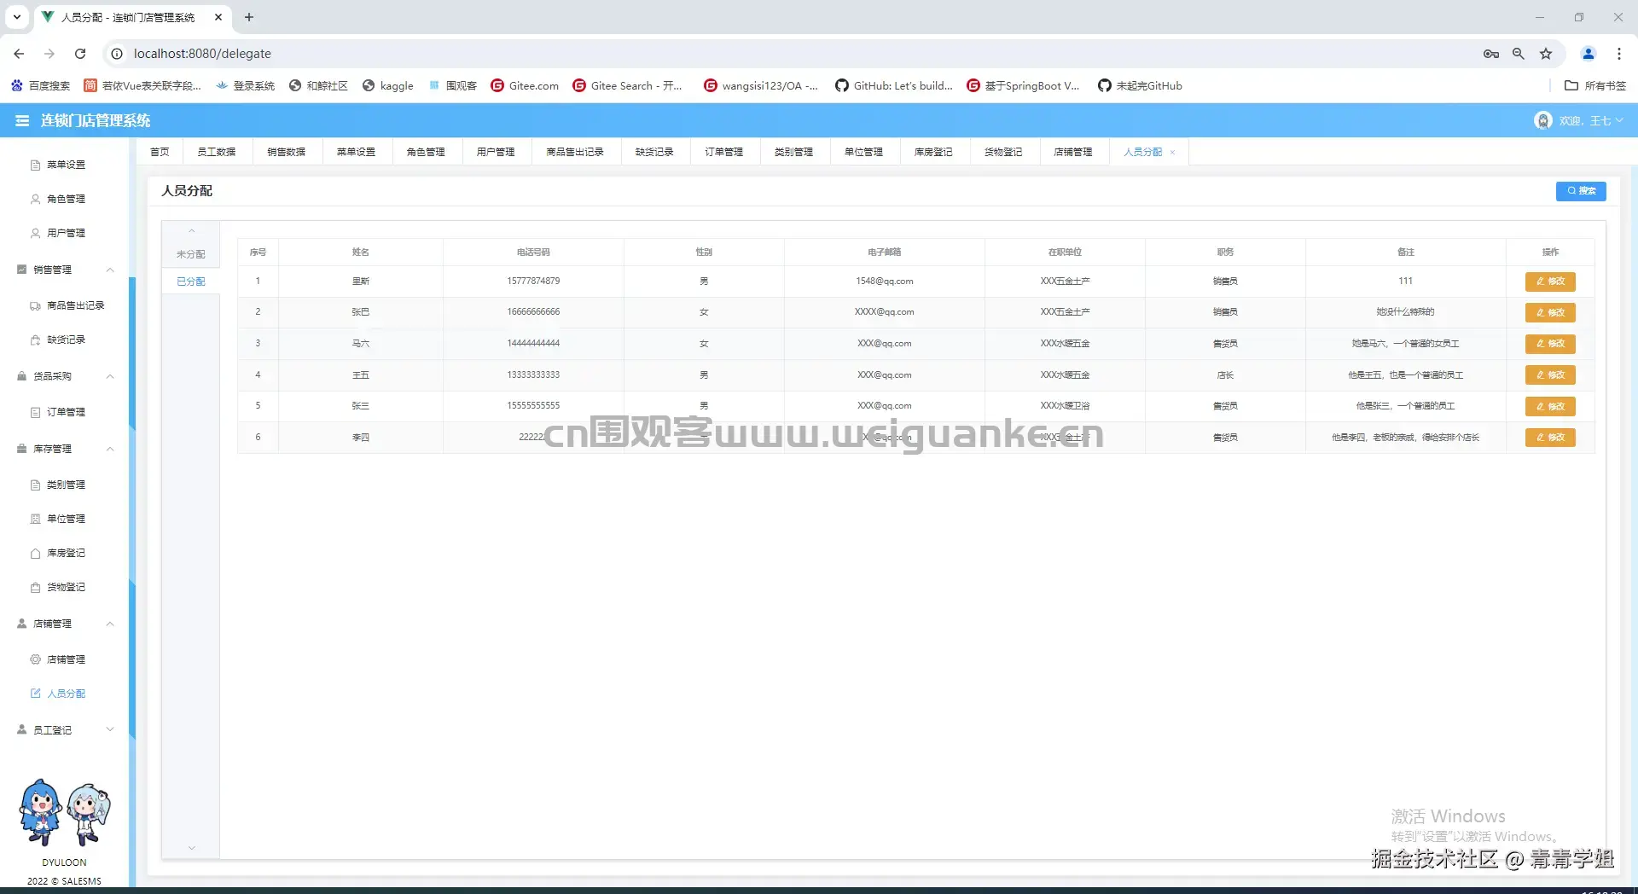
Task: Open 角色管理 in the sidebar
Action: click(x=66, y=199)
